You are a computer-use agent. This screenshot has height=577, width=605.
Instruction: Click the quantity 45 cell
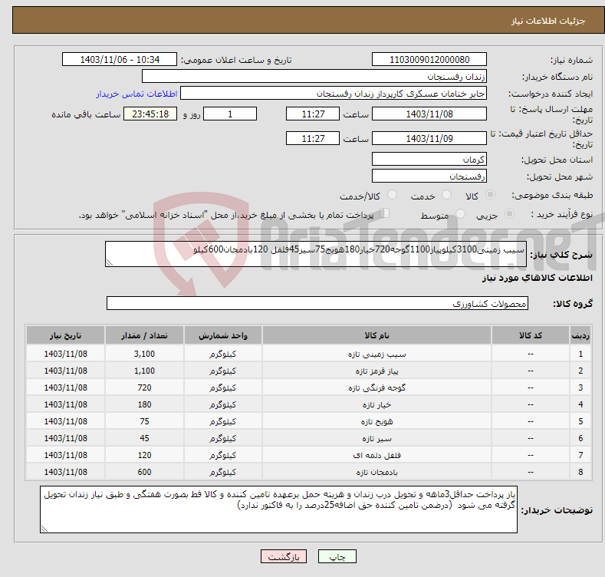click(144, 438)
